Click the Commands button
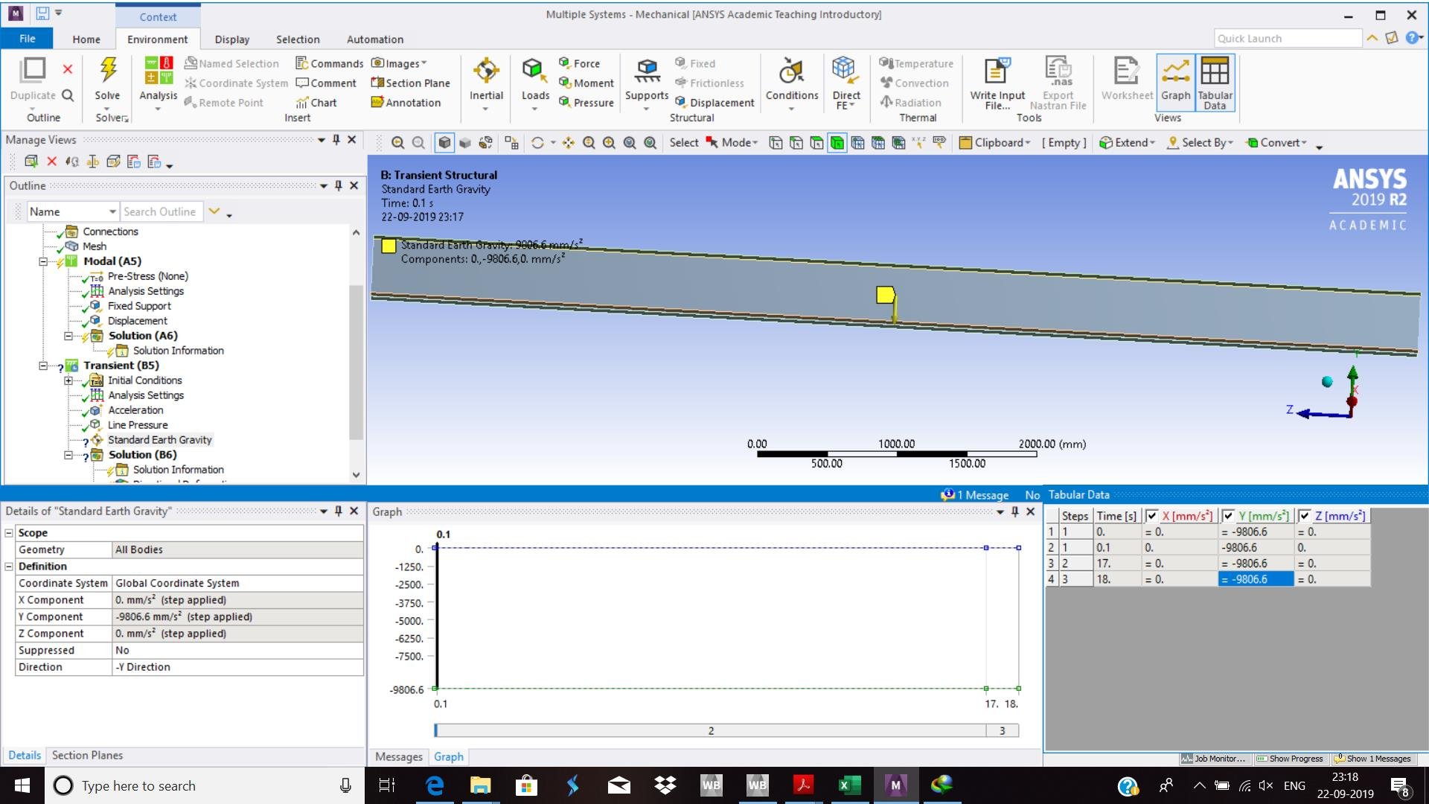Image resolution: width=1429 pixels, height=804 pixels. (330, 63)
